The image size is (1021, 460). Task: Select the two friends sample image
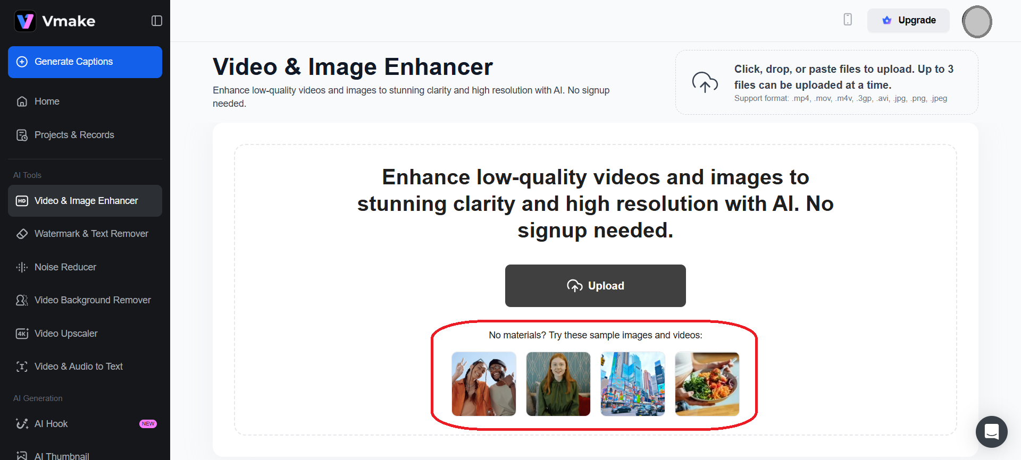[483, 384]
